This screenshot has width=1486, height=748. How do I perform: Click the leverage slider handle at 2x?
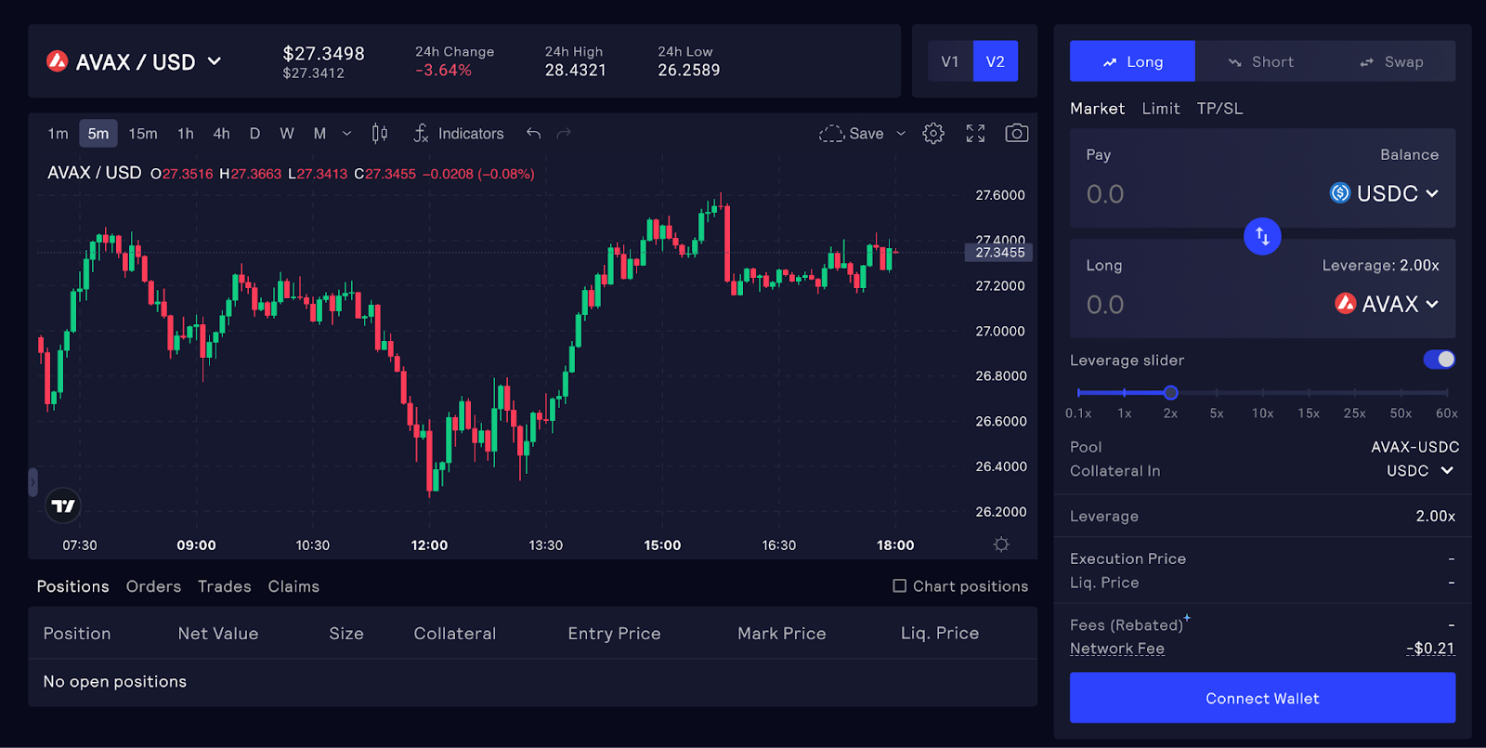pyautogui.click(x=1170, y=392)
